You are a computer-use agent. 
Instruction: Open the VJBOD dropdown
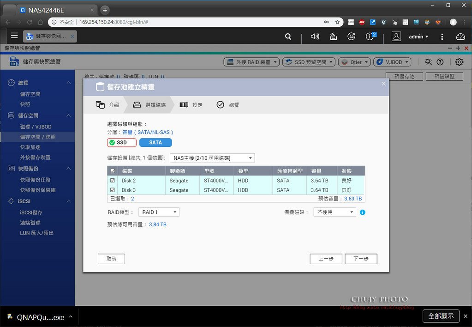pyautogui.click(x=392, y=62)
